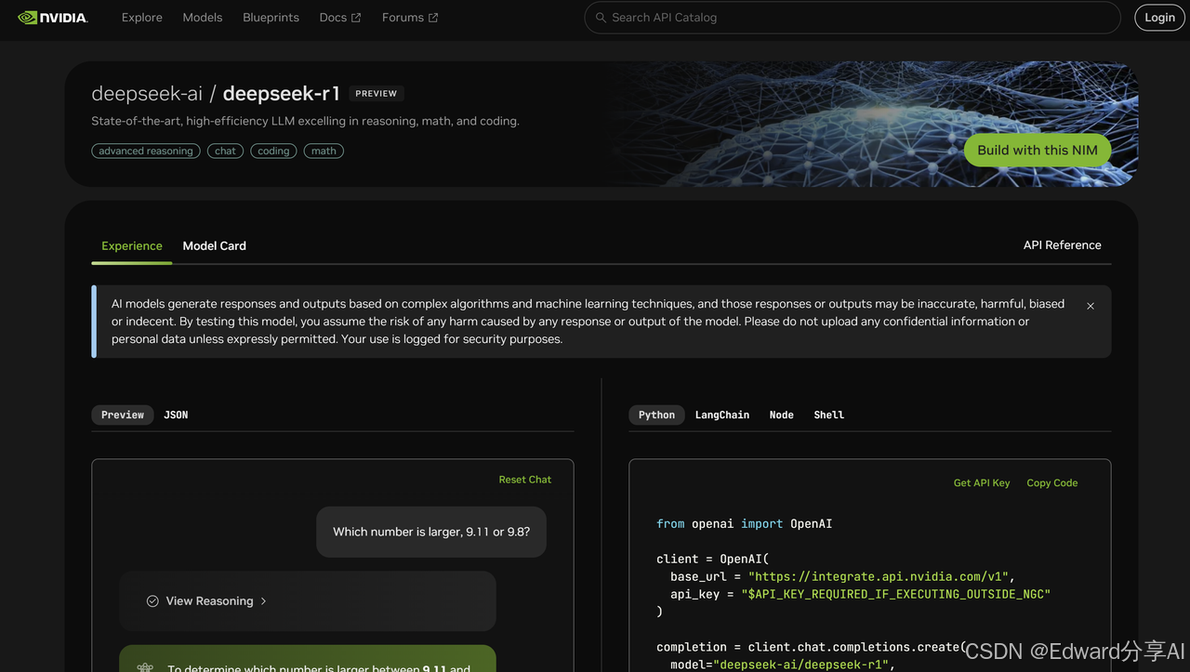Switch to the LangChain code tab
Image resolution: width=1190 pixels, height=672 pixels.
[722, 415]
